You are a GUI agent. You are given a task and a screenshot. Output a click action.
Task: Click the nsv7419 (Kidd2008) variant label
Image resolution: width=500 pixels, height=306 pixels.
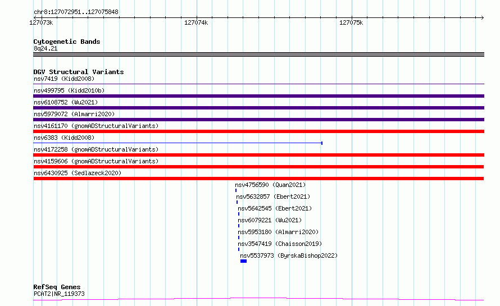[x=64, y=79]
